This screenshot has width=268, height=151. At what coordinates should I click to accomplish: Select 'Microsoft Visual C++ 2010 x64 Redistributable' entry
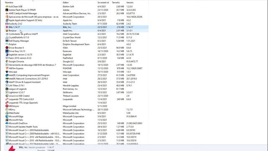[x=34, y=137]
